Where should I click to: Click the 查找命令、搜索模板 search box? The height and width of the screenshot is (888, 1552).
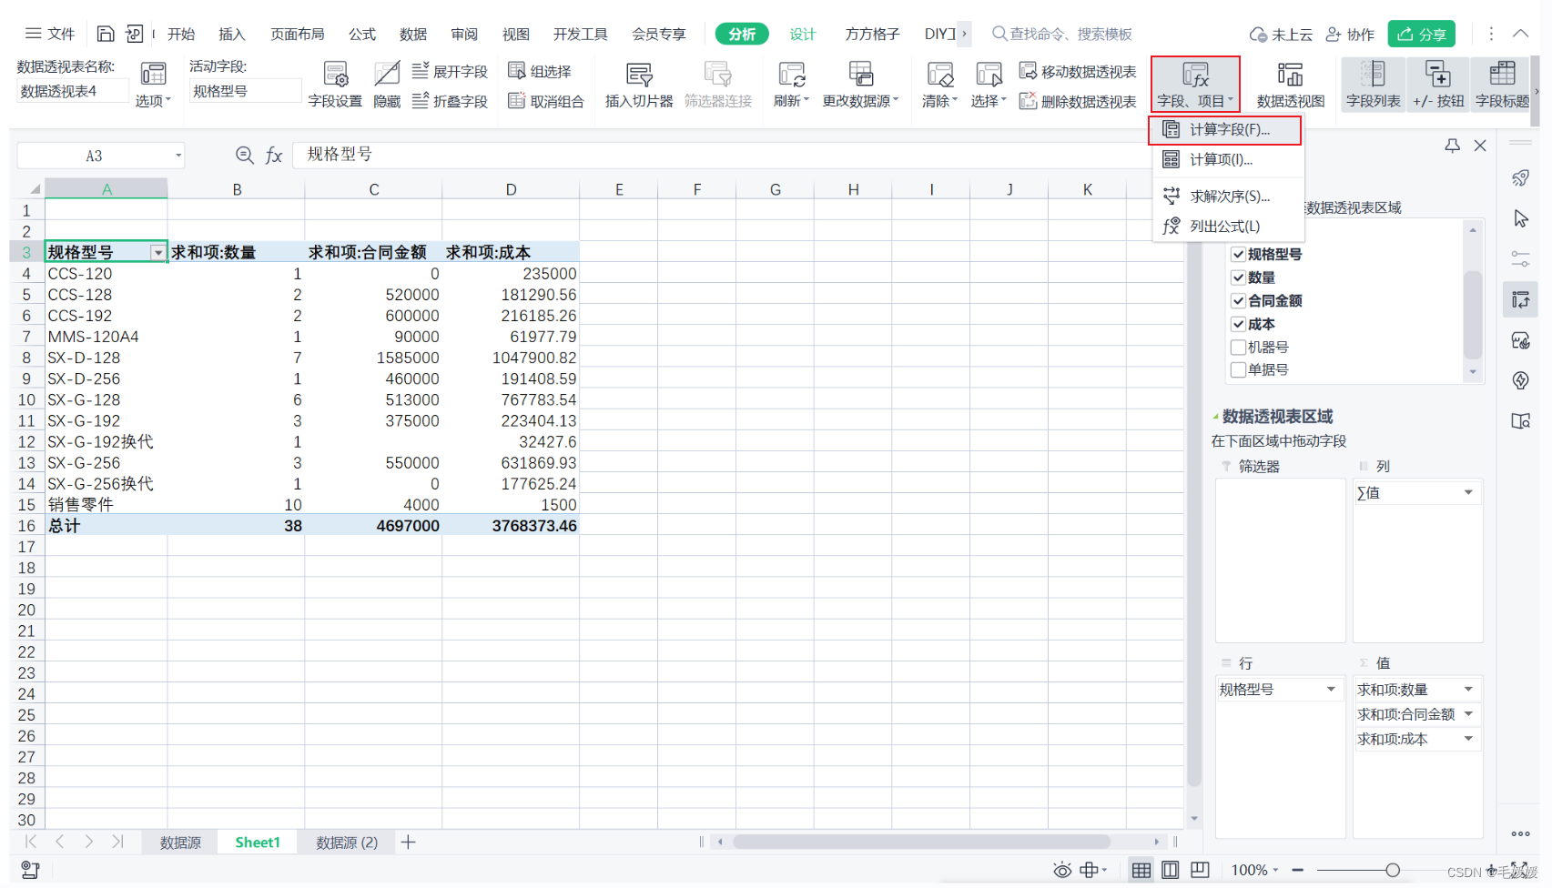point(1061,34)
